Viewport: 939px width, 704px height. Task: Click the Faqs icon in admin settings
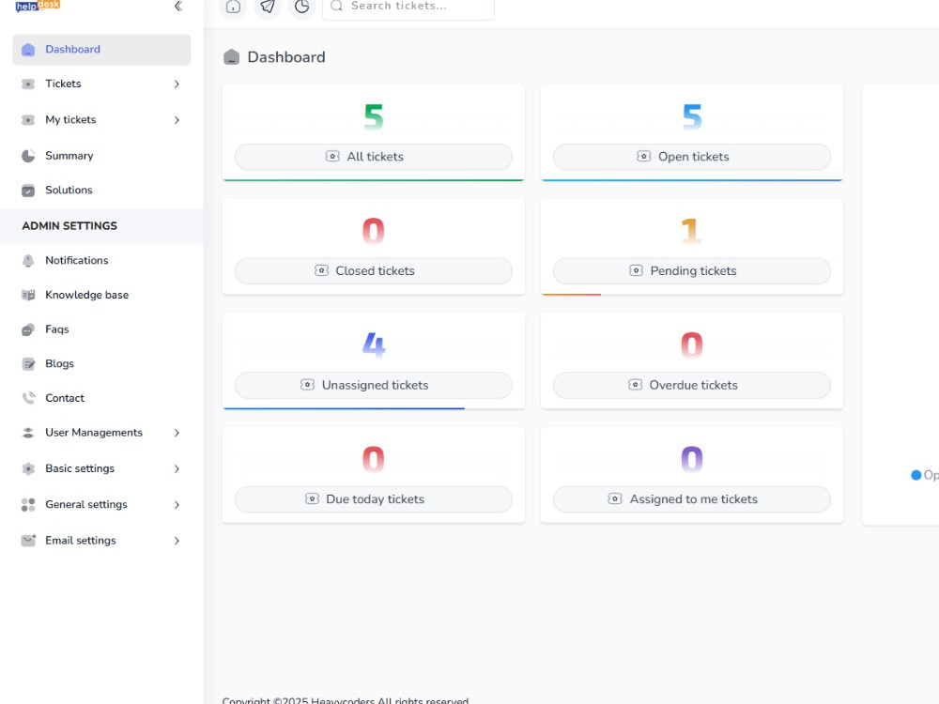coord(26,329)
